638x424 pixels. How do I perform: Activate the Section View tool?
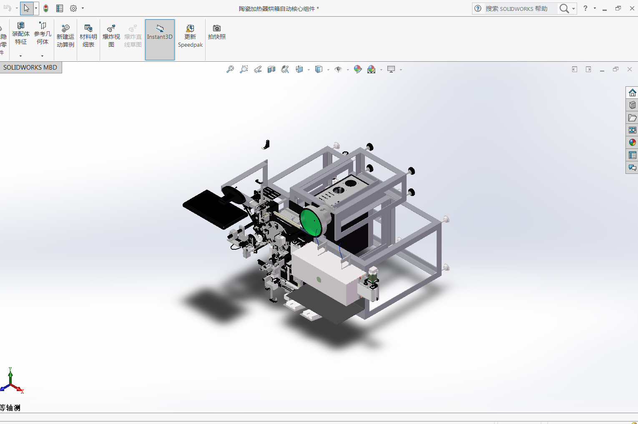tap(271, 70)
